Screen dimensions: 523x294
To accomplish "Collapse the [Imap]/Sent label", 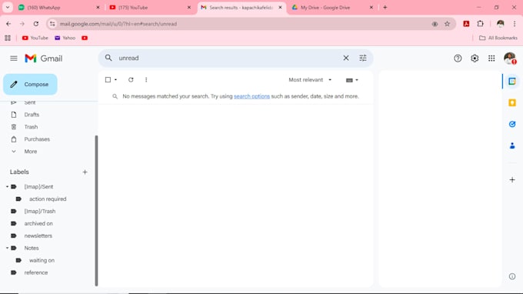I will click(x=8, y=187).
